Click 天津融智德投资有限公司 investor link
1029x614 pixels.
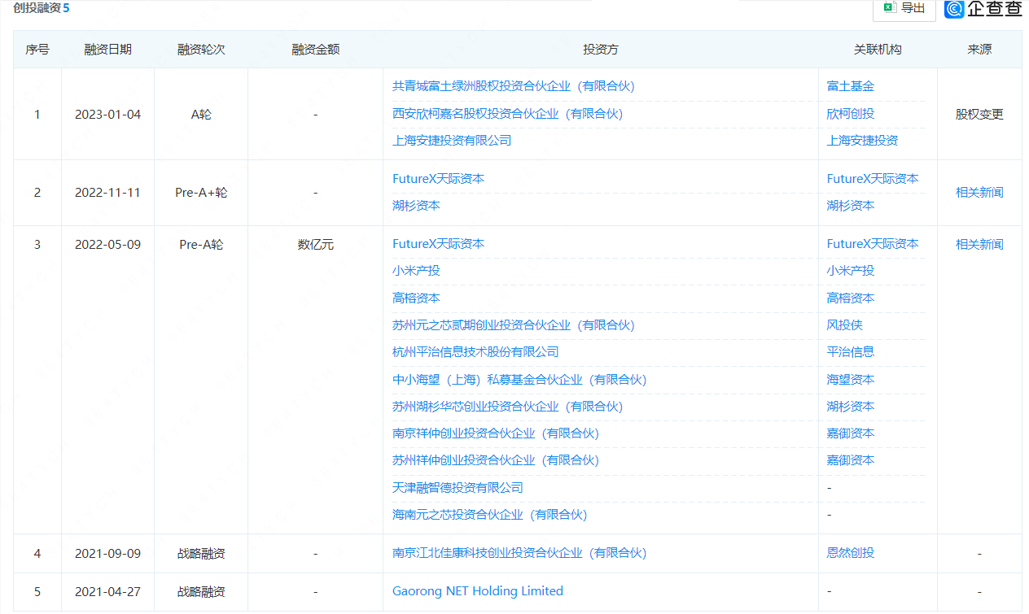tap(458, 488)
